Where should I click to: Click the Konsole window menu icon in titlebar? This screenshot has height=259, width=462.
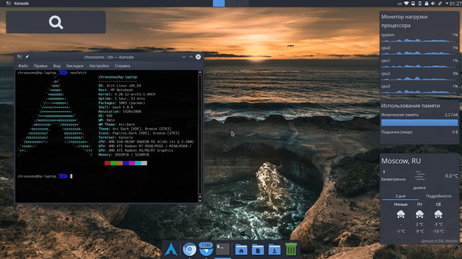click(x=19, y=57)
